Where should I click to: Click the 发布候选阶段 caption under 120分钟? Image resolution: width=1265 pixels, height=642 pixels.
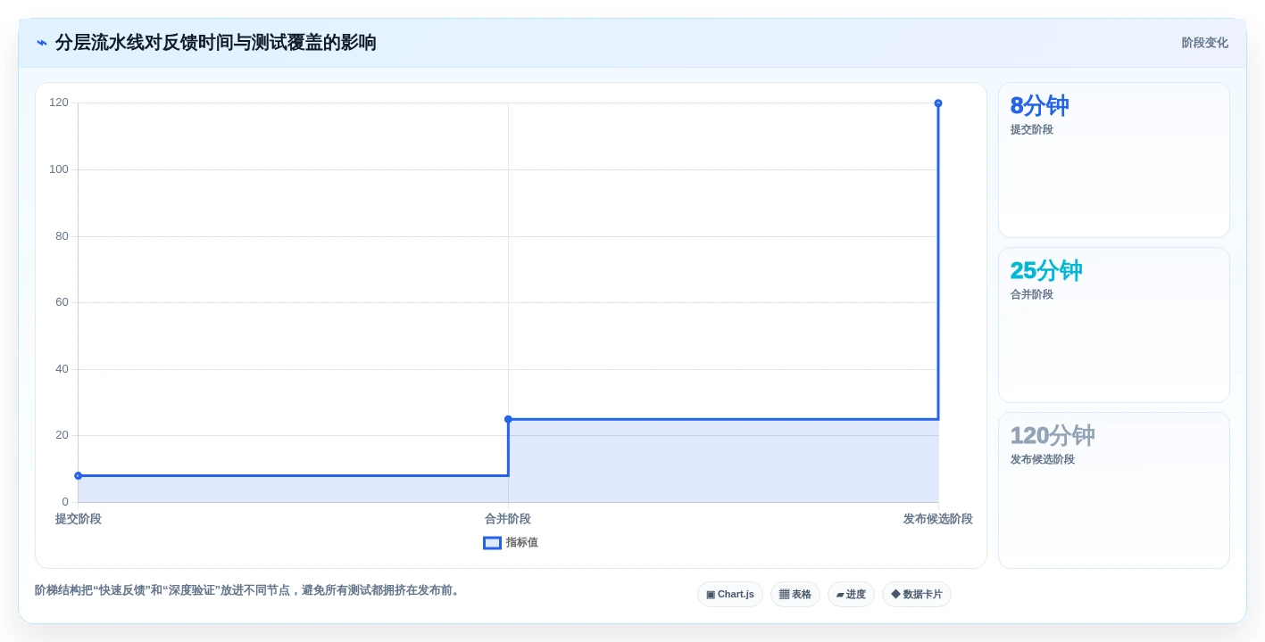tap(1043, 459)
